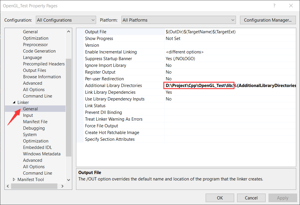Viewport: 300px width, 205px height.
Task: Click the Configuration Manager button
Action: pyautogui.click(x=268, y=20)
